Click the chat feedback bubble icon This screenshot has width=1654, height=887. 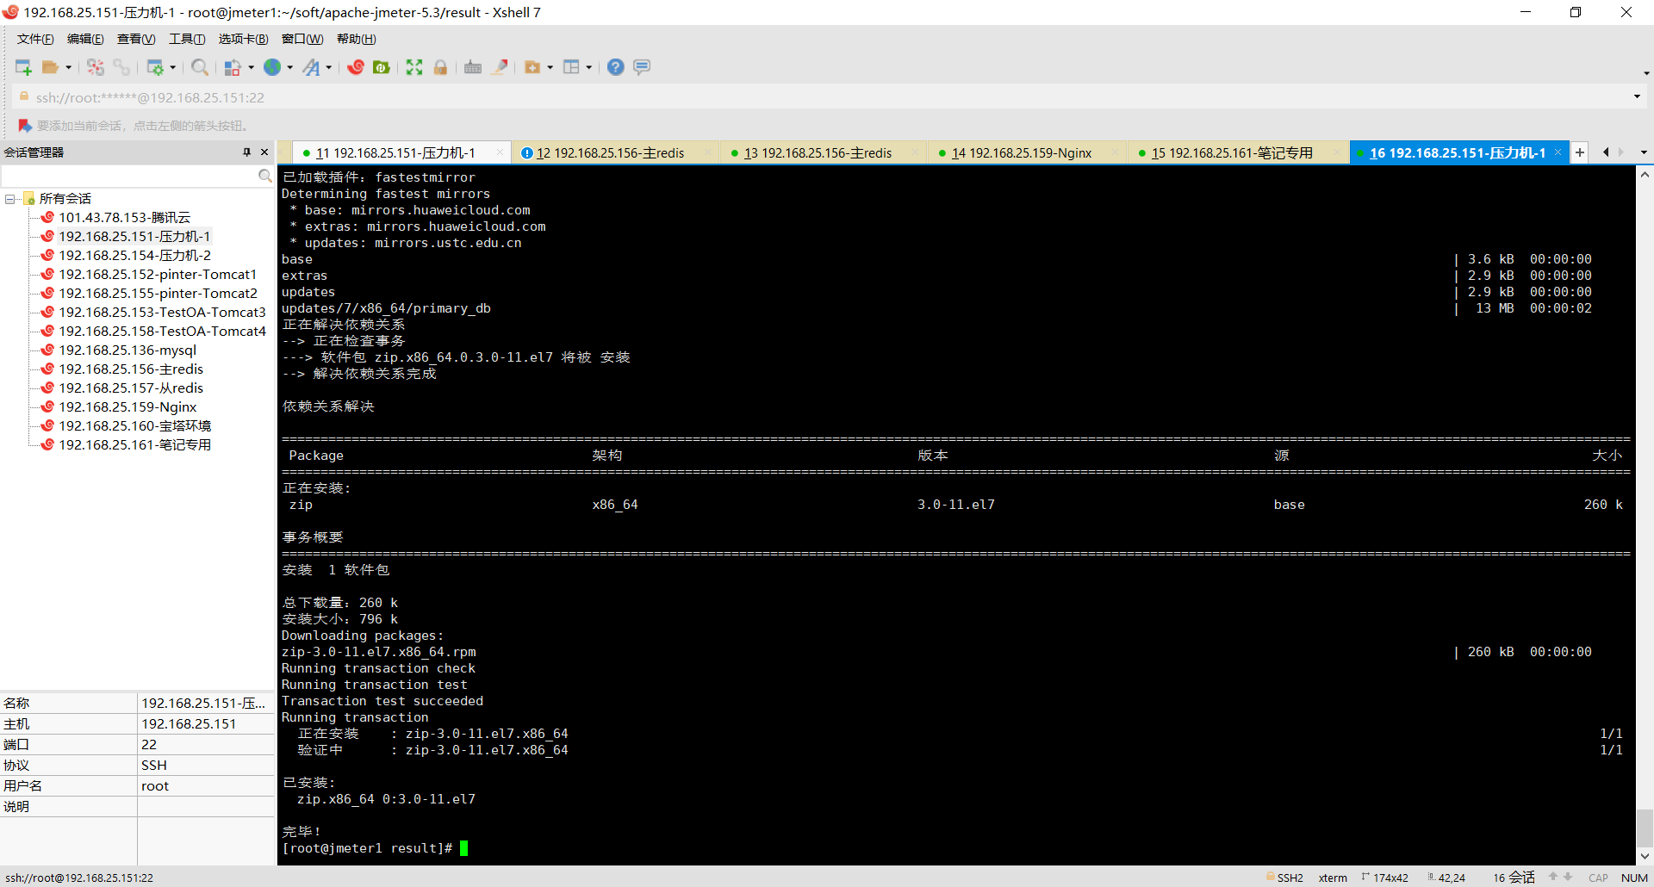(x=642, y=67)
